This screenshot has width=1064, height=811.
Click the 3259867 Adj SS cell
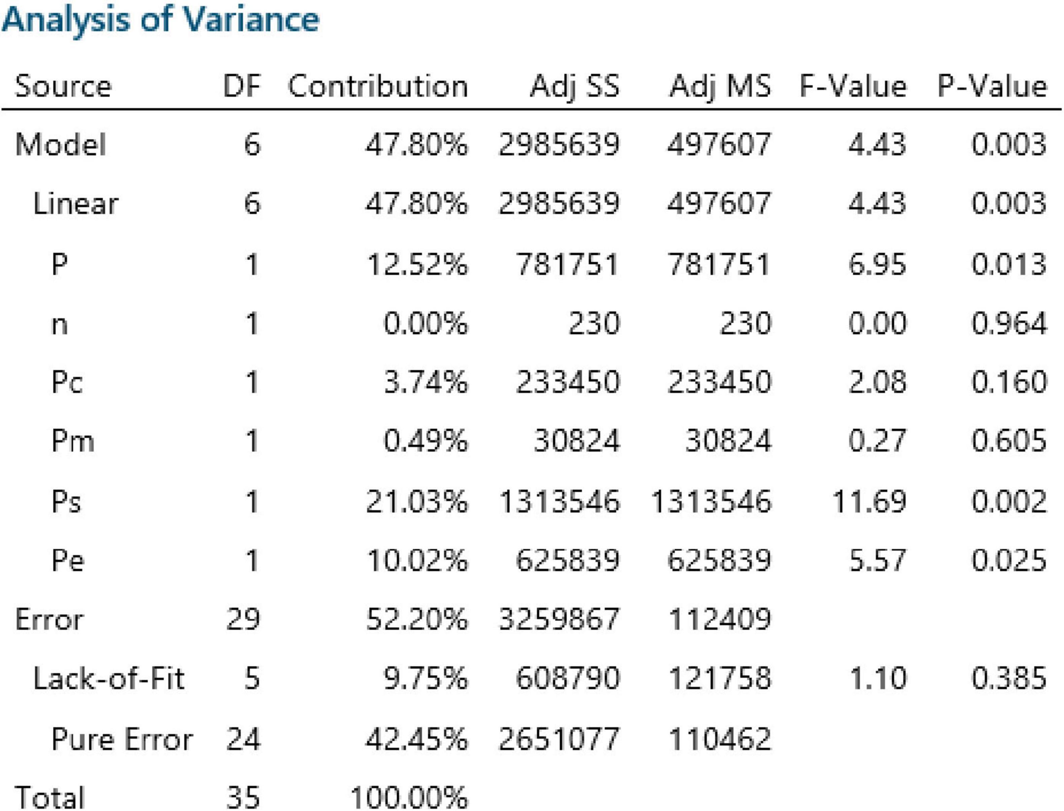[x=559, y=619]
